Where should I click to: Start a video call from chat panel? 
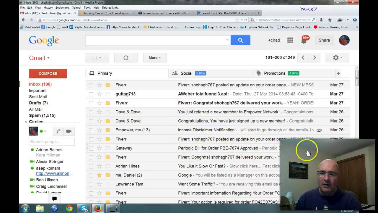[x=69, y=131]
